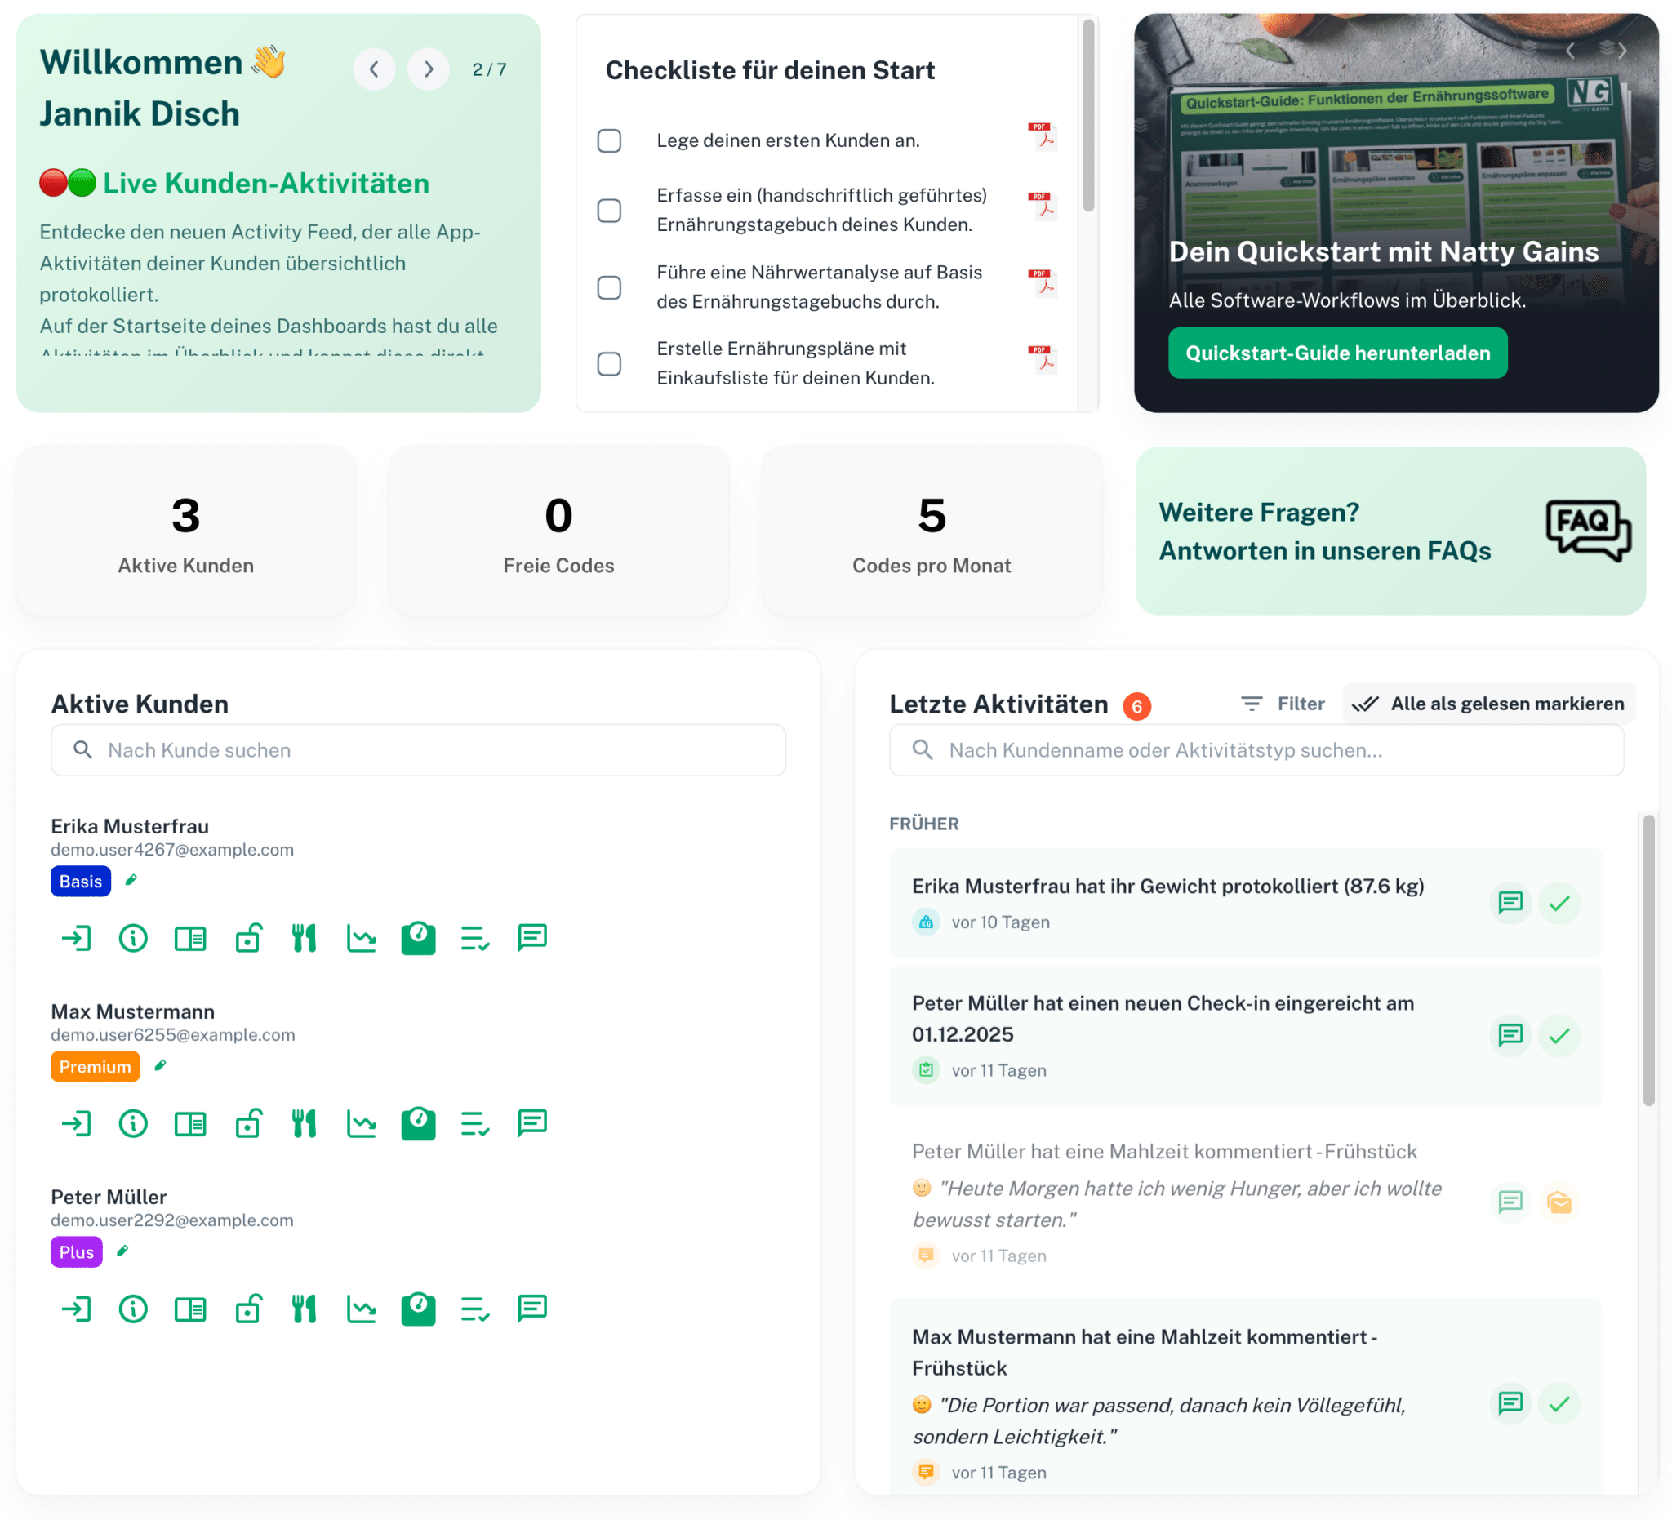Viewport: 1672px width, 1520px height.
Task: Open the FAQ card 'Weitere Fragen?'
Action: 1390,531
